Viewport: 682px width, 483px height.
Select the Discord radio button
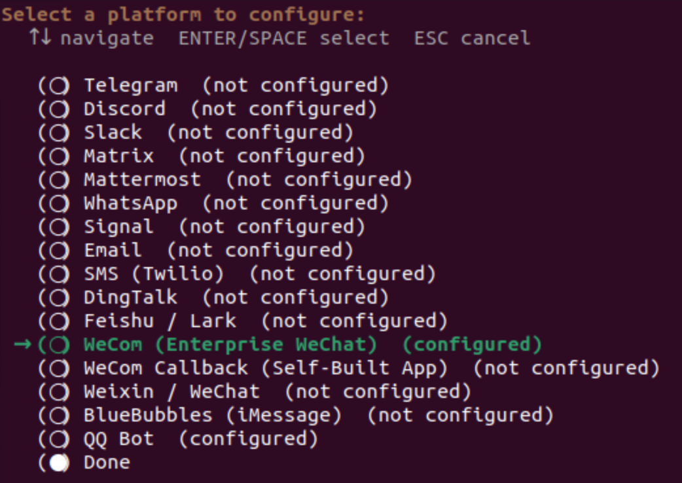click(59, 109)
